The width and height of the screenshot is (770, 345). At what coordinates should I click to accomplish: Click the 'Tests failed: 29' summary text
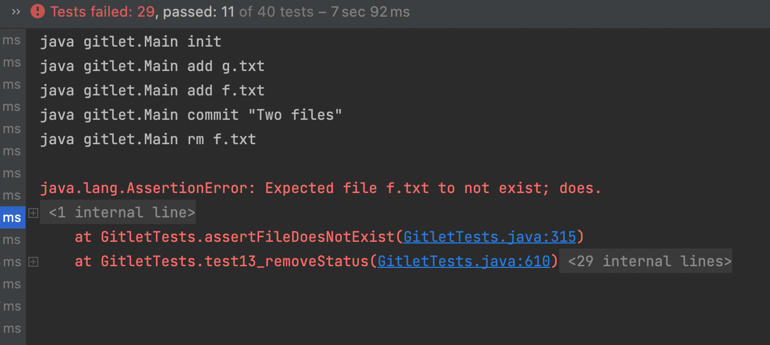pyautogui.click(x=102, y=12)
